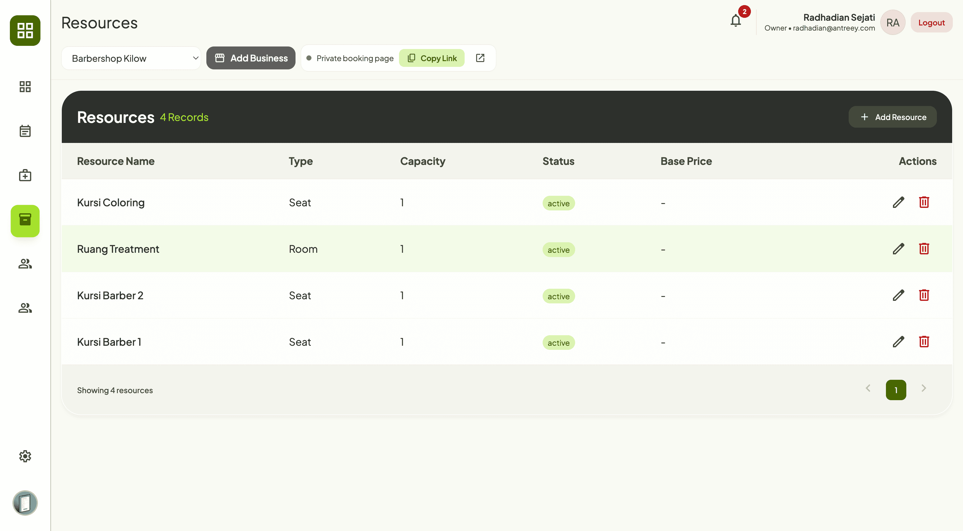Click the Resource Name column header
This screenshot has width=963, height=531.
click(x=116, y=161)
